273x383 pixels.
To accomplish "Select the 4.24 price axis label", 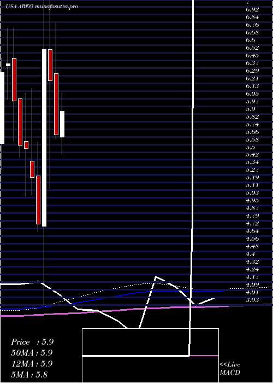I will click(252, 269).
